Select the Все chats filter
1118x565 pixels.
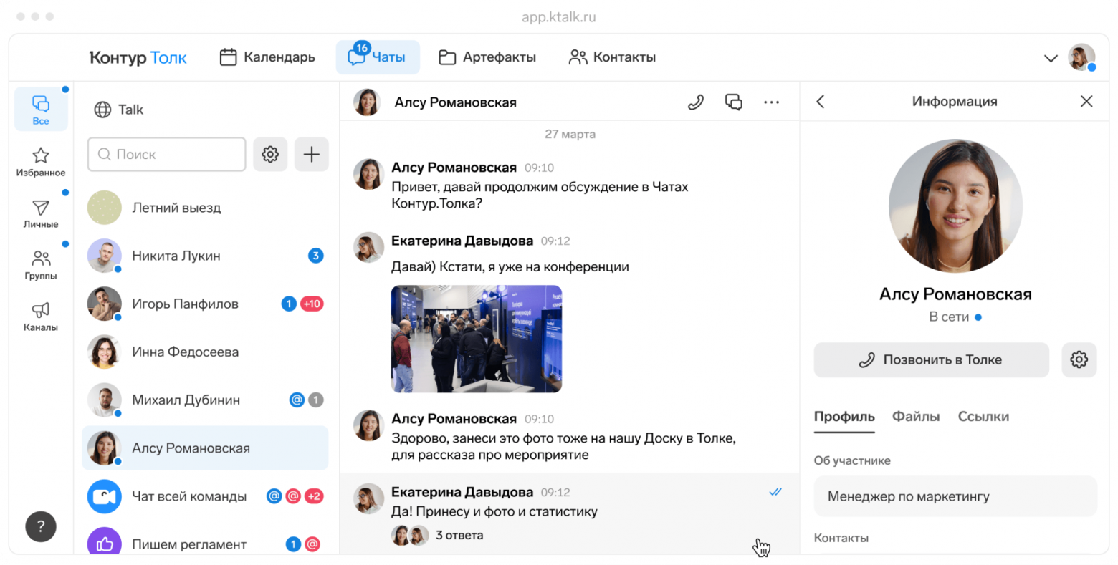(41, 110)
